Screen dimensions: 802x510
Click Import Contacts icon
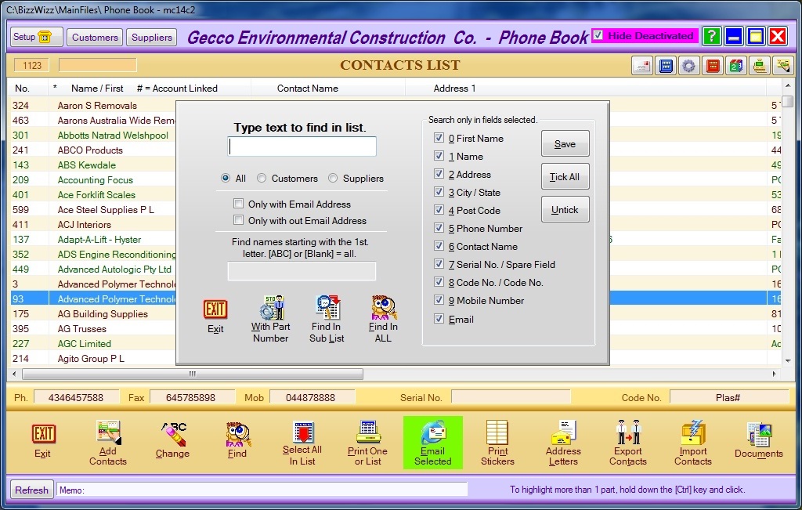coord(693,443)
